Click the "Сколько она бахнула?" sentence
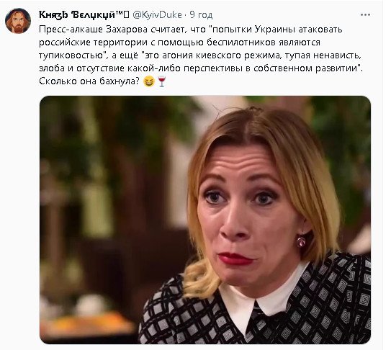Image resolution: width=391 pixels, height=350 pixels. point(89,81)
